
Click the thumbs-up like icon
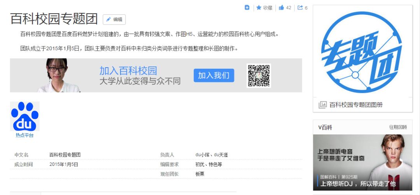pos(281,7)
